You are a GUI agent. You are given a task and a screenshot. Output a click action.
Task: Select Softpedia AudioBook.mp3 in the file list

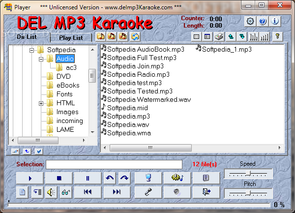pyautogui.click(x=143, y=49)
